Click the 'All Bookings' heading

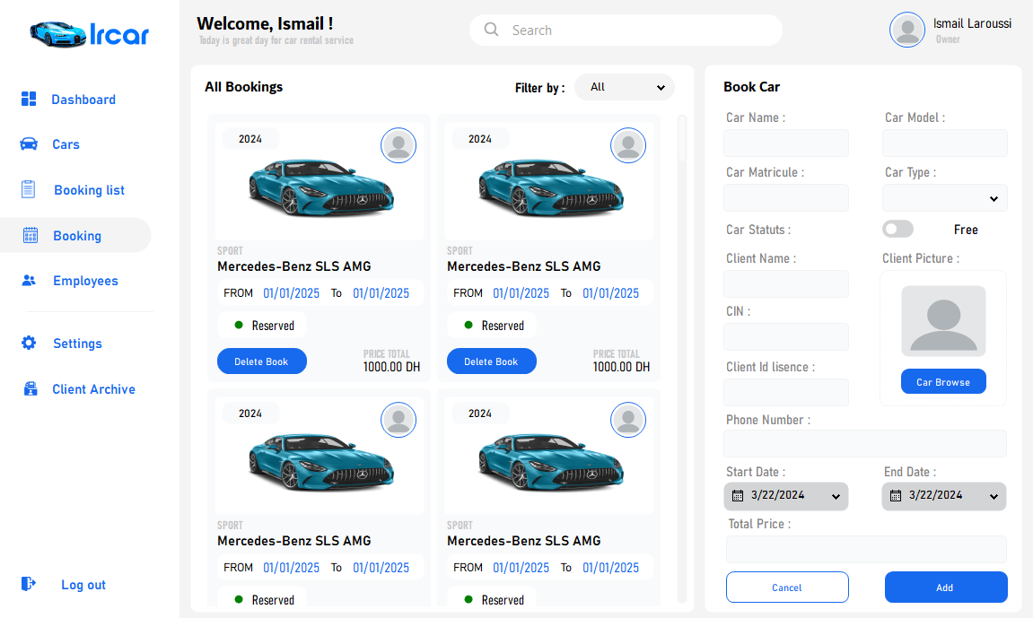click(244, 87)
